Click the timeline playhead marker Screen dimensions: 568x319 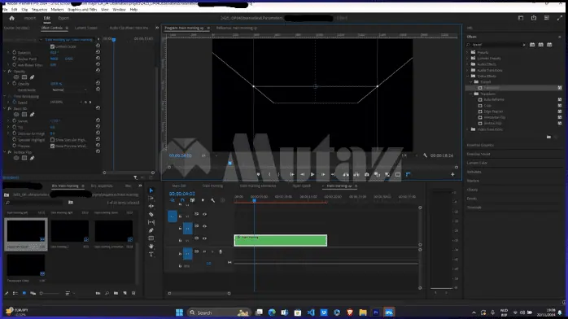tap(254, 200)
